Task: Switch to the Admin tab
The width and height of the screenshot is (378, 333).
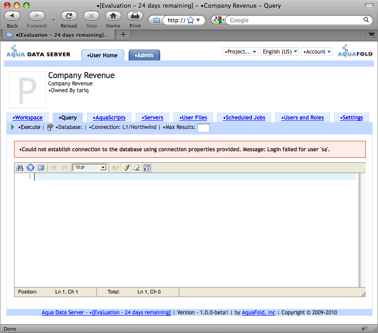Action: (x=144, y=55)
